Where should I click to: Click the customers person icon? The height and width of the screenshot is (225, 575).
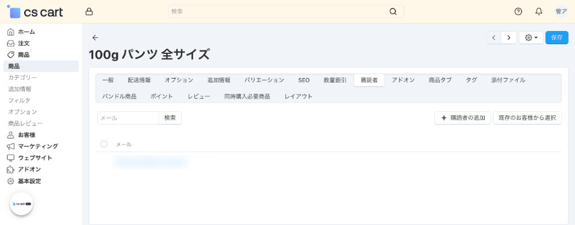pyautogui.click(x=10, y=135)
